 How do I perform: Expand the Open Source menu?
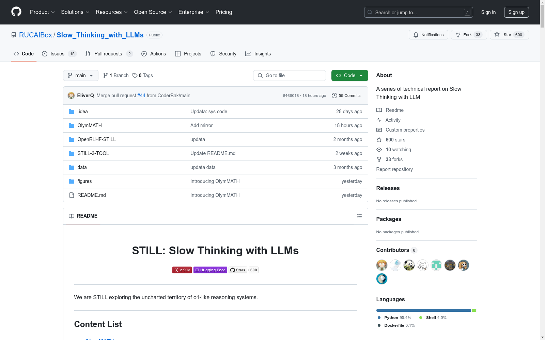153,12
